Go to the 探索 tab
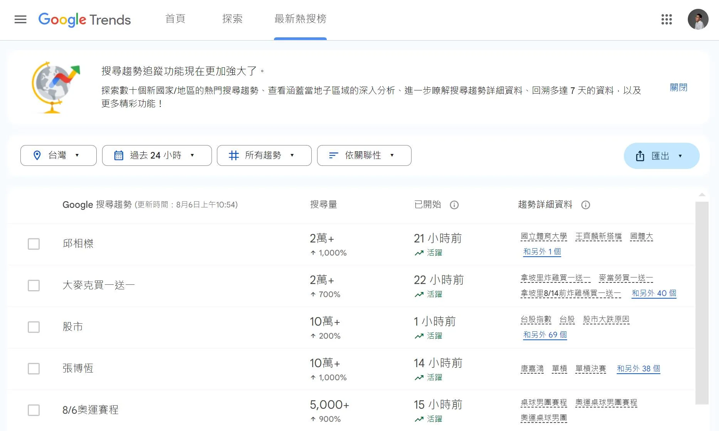Viewport: 719px width, 431px height. (x=232, y=19)
